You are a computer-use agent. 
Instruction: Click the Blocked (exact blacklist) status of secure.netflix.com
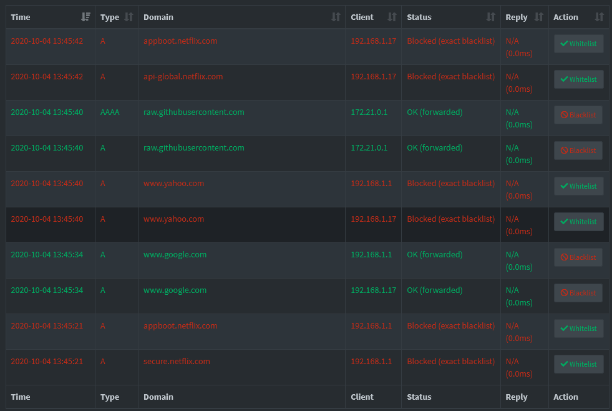[451, 361]
